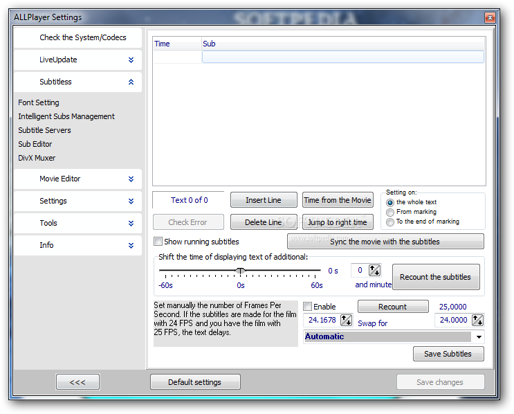Click Time from the Movie button
This screenshot has width=514, height=414.
click(338, 200)
